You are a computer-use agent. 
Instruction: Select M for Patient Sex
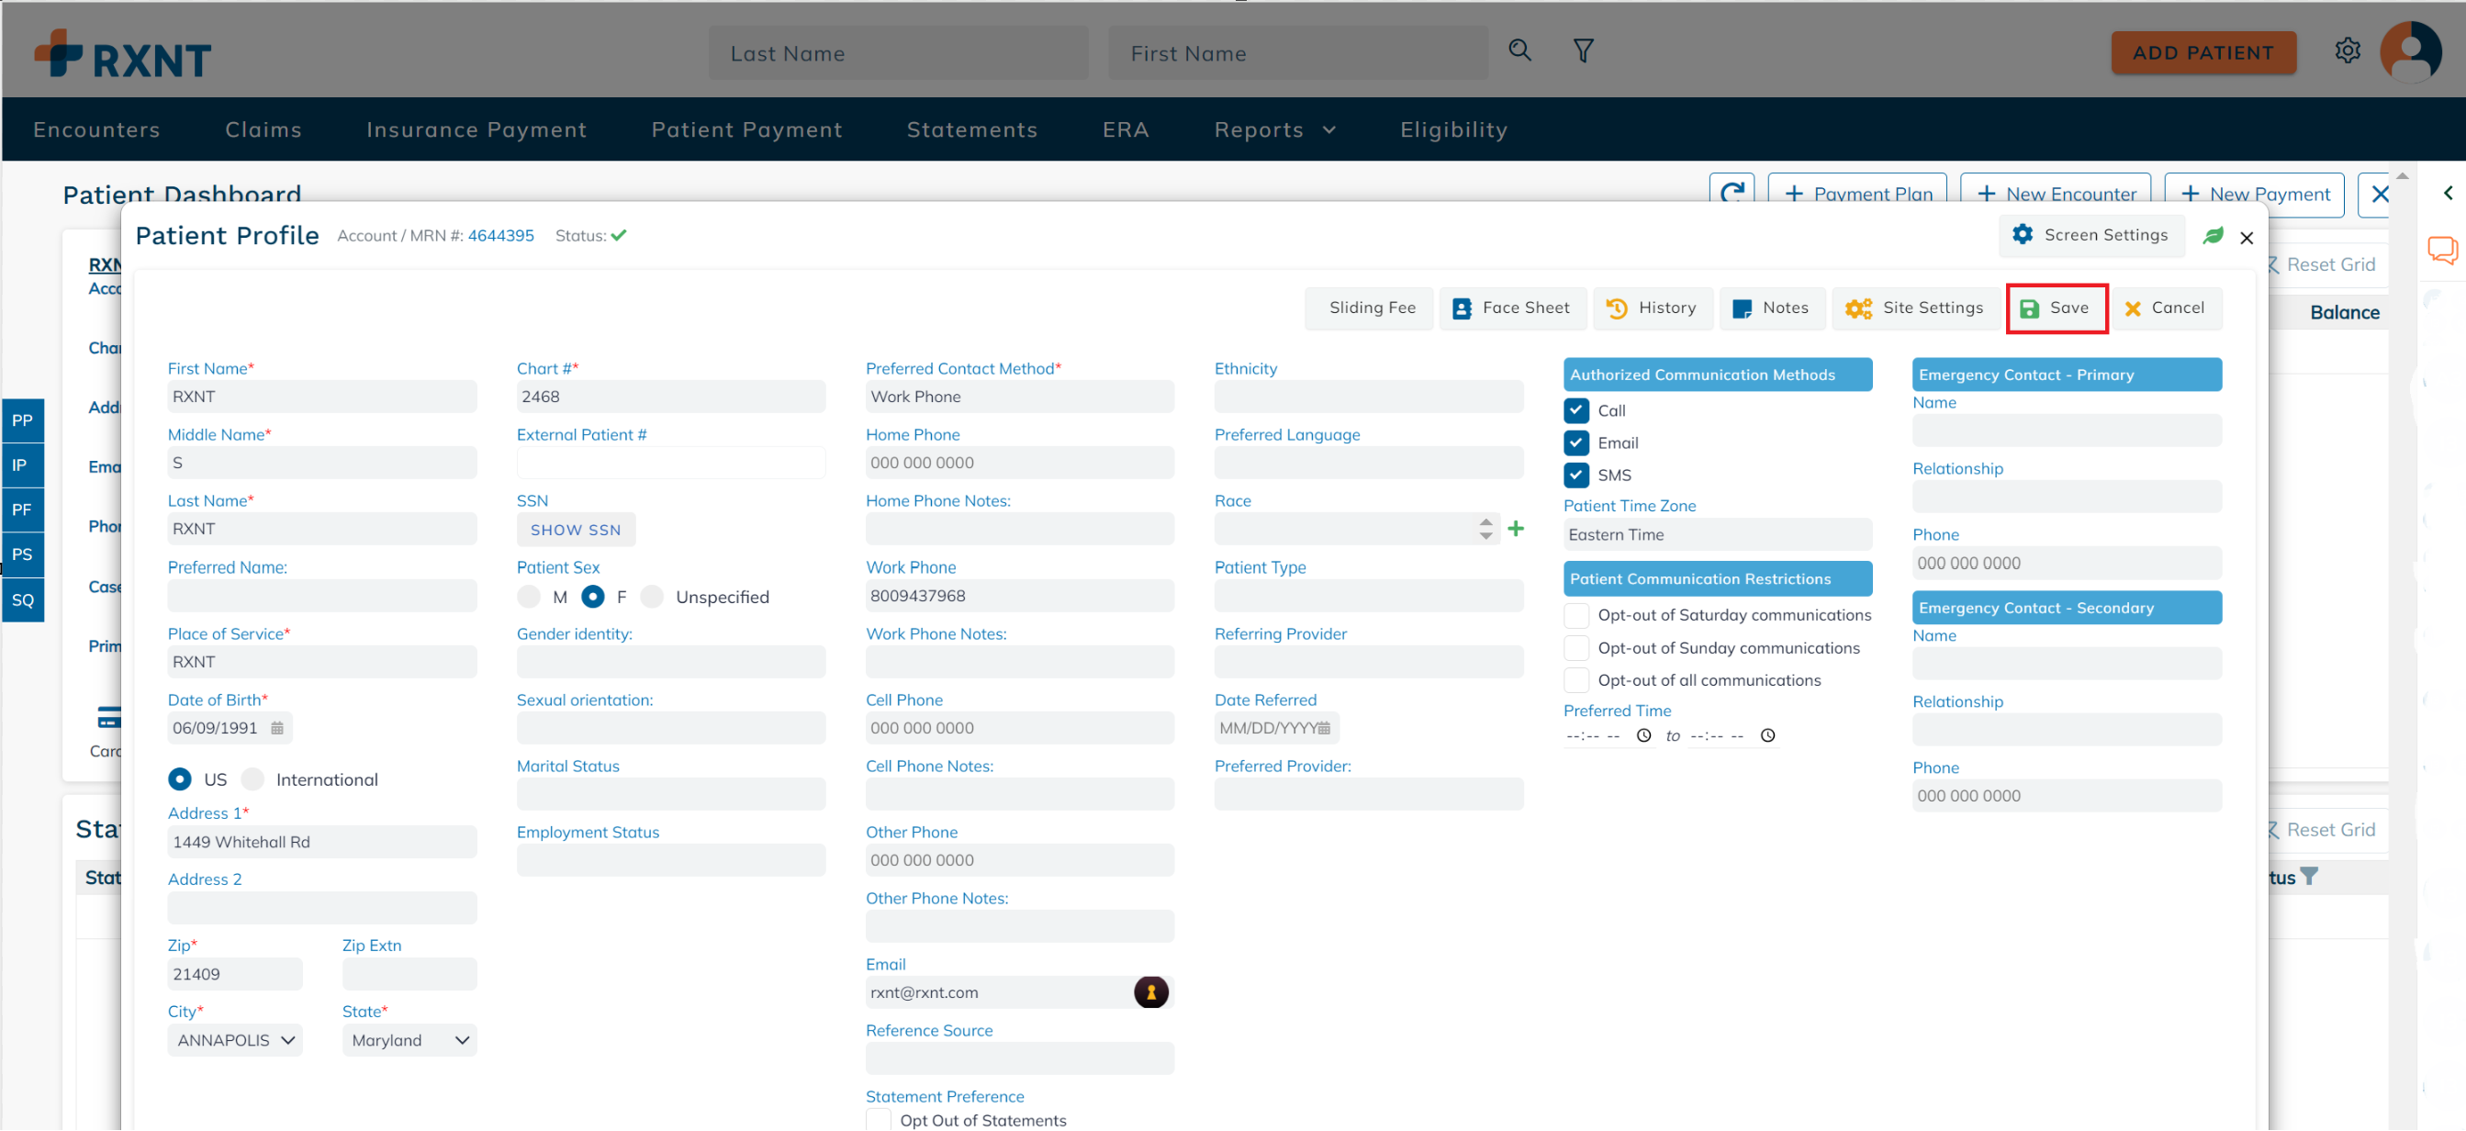click(529, 596)
